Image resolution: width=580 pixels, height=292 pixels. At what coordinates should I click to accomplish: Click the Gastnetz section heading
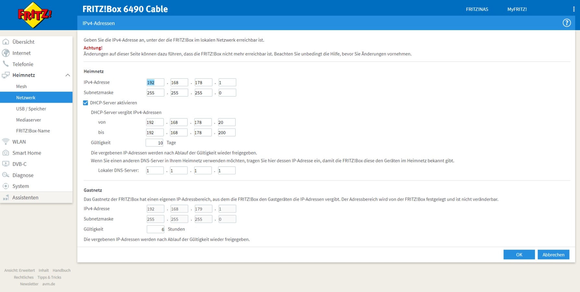93,190
